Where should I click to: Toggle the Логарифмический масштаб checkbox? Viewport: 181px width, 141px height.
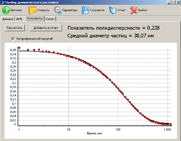tap(13, 39)
